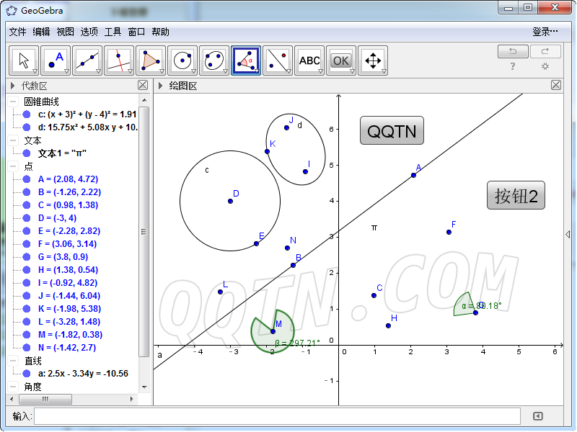Open the 选项 menu
The height and width of the screenshot is (432, 577).
[89, 32]
